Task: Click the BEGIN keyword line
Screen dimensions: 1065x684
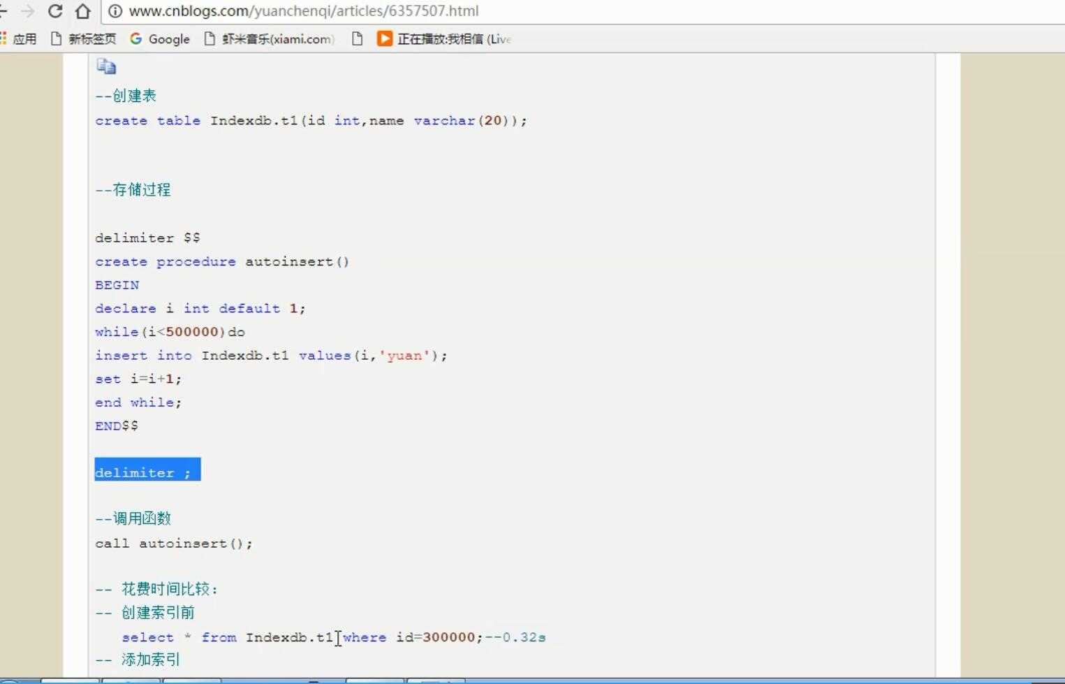Action: pos(117,285)
